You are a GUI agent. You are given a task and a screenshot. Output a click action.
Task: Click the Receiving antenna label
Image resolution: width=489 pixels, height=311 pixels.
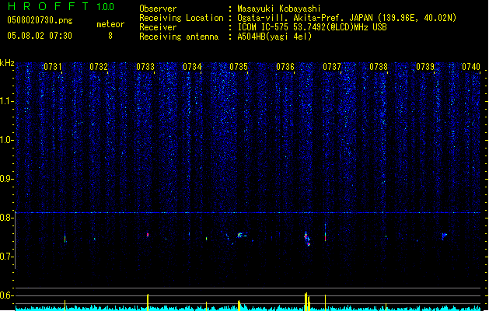(179, 37)
